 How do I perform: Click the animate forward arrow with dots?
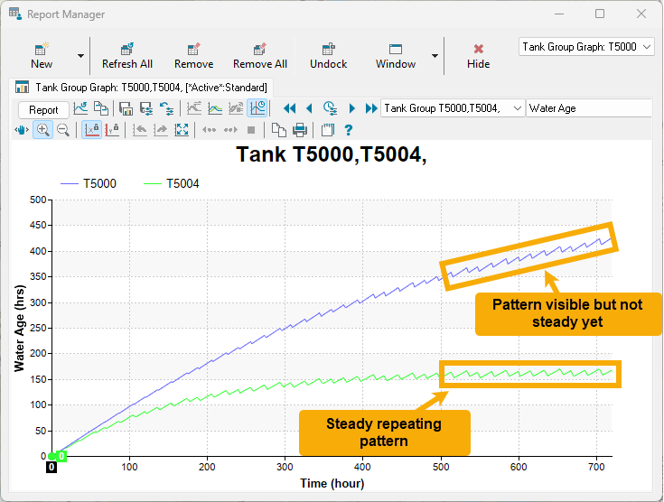coord(230,130)
